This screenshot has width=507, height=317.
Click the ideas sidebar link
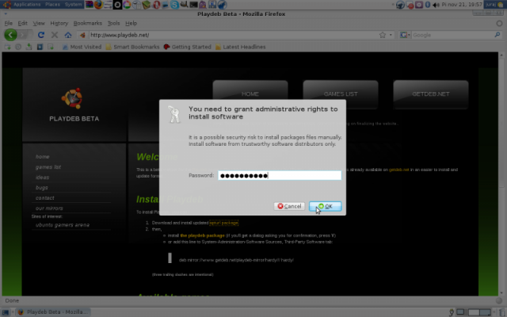(42, 178)
